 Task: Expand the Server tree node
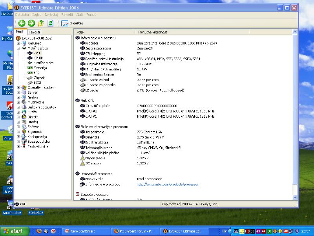[18, 92]
